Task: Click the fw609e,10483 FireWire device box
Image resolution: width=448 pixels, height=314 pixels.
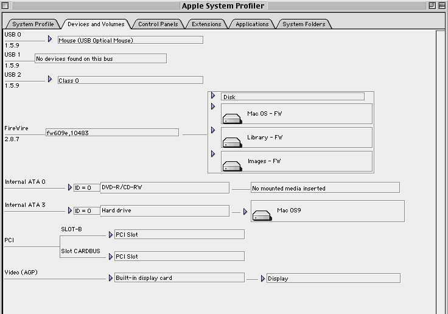Action: [x=112, y=133]
